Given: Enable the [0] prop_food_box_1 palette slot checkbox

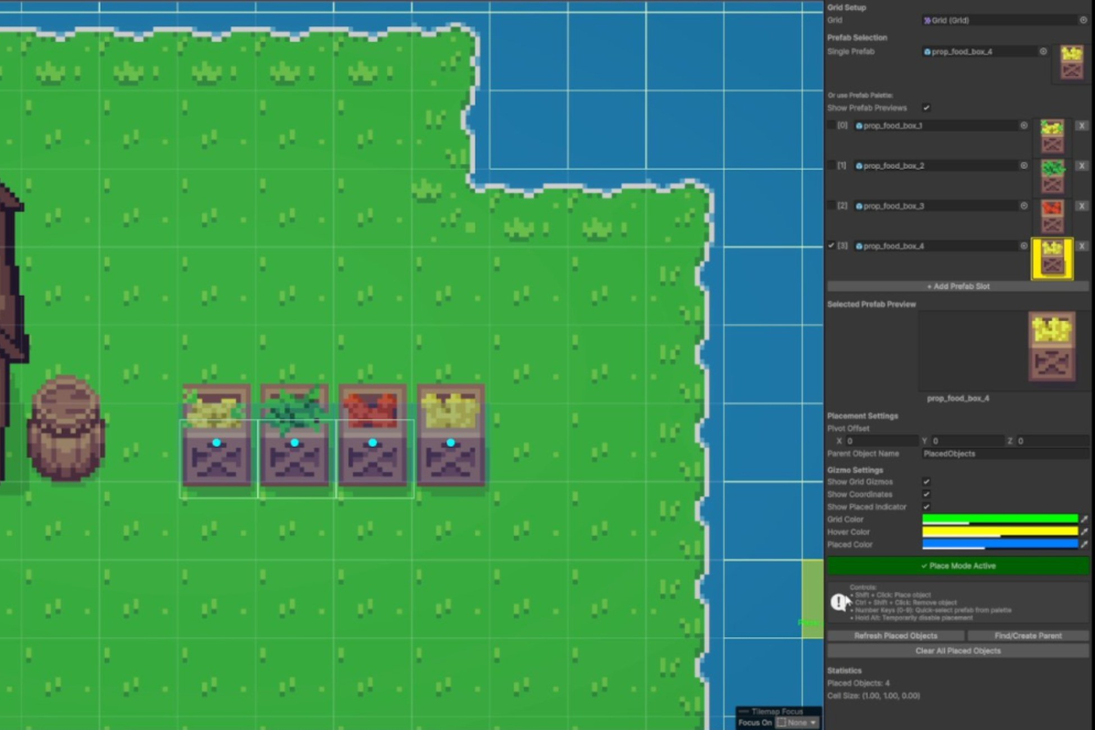Looking at the screenshot, I should point(832,126).
